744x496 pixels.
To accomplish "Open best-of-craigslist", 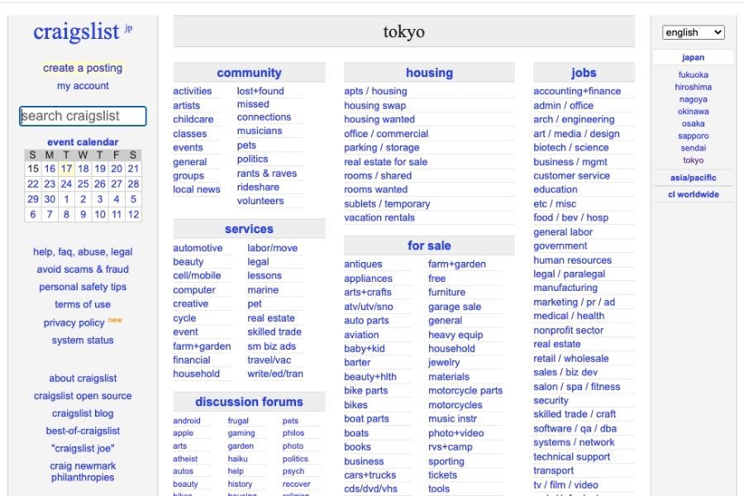I will coord(83,431).
